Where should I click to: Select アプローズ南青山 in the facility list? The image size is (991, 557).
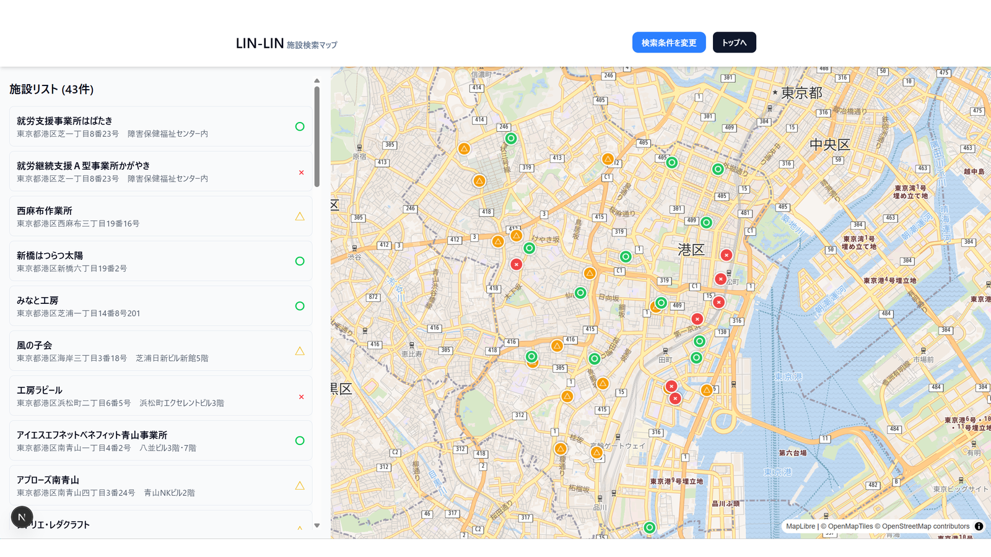coord(161,485)
